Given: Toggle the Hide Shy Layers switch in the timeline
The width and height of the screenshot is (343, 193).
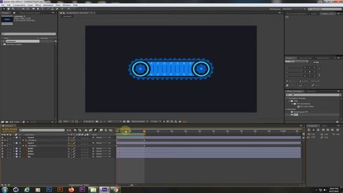Looking at the screenshot, I should [86, 130].
